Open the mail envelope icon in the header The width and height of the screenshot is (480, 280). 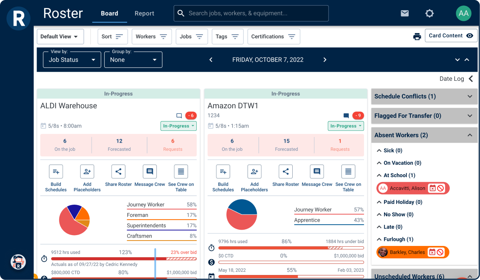click(x=404, y=13)
